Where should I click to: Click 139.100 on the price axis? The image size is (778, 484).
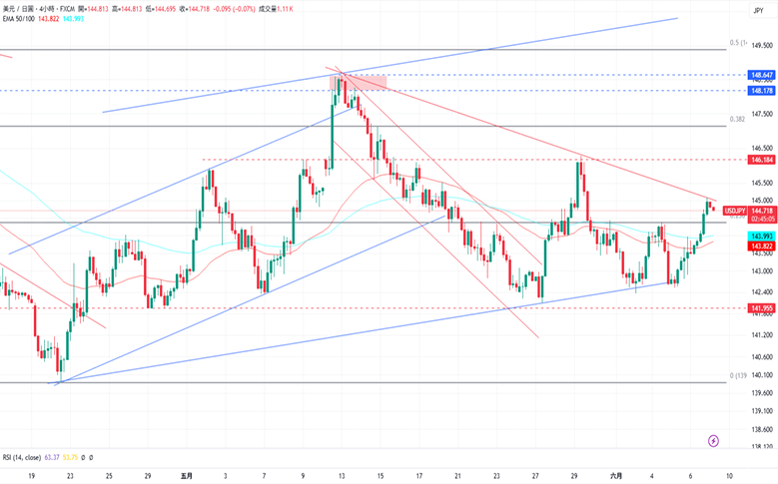coord(762,410)
